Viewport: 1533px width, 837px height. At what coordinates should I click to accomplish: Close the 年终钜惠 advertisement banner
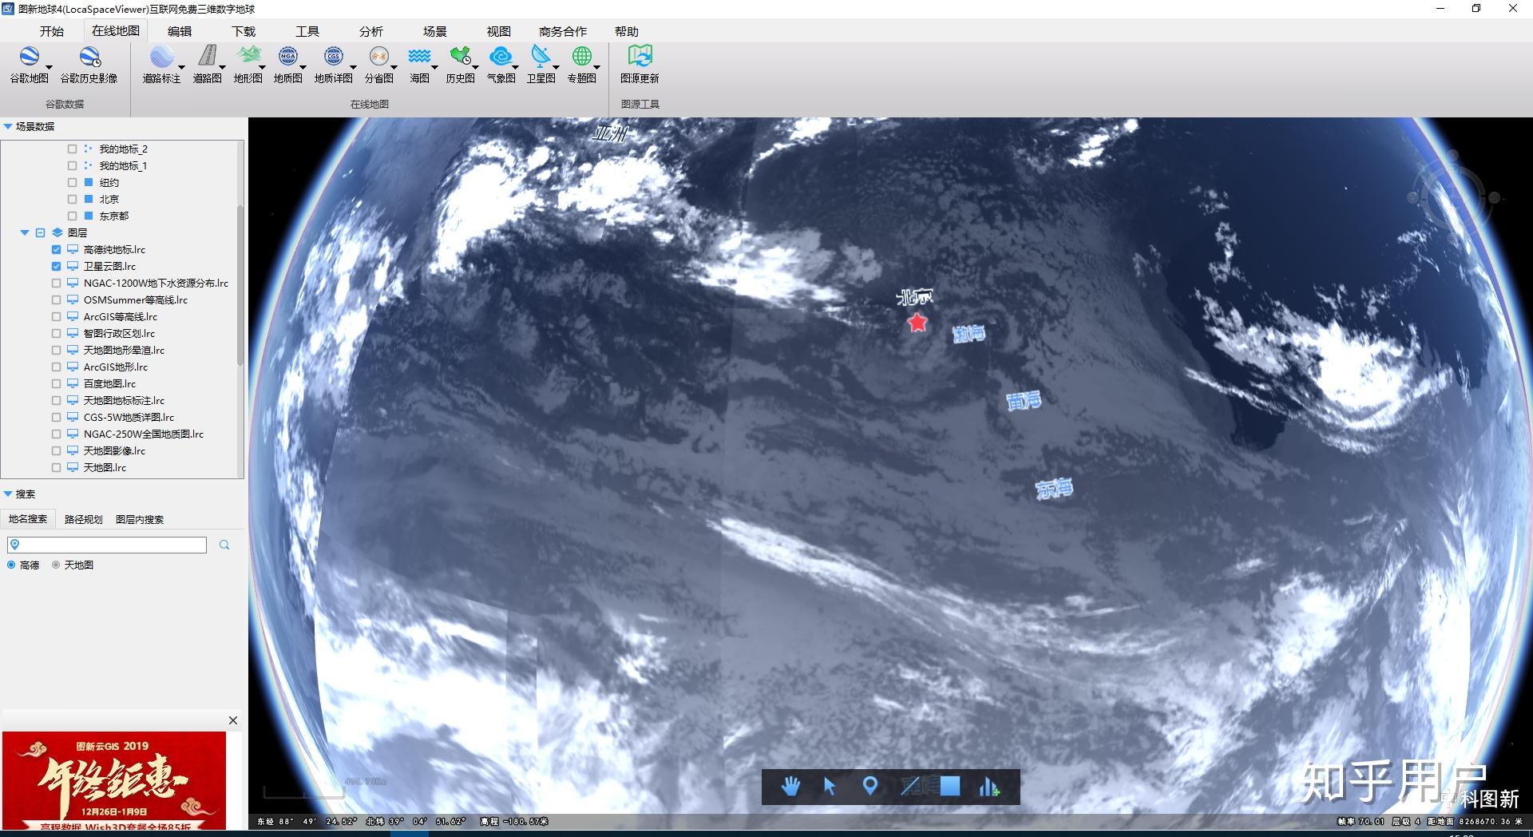[233, 720]
